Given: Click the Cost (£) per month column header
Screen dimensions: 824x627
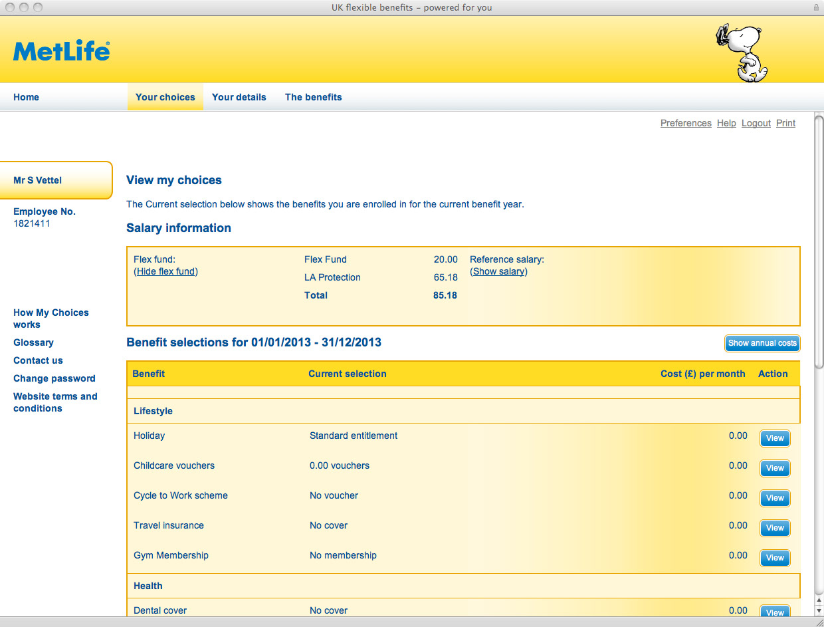Looking at the screenshot, I should (702, 374).
